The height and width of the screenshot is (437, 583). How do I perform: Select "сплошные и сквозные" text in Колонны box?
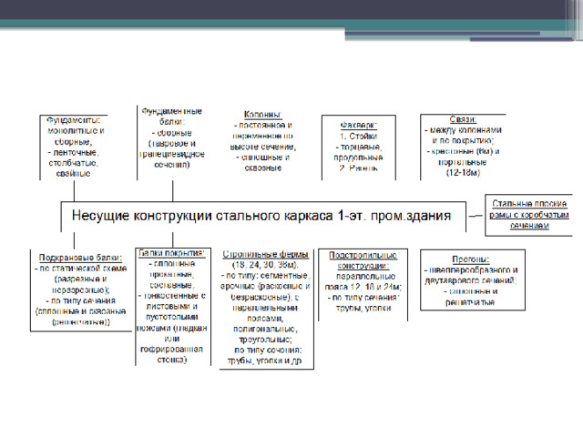[x=262, y=162]
